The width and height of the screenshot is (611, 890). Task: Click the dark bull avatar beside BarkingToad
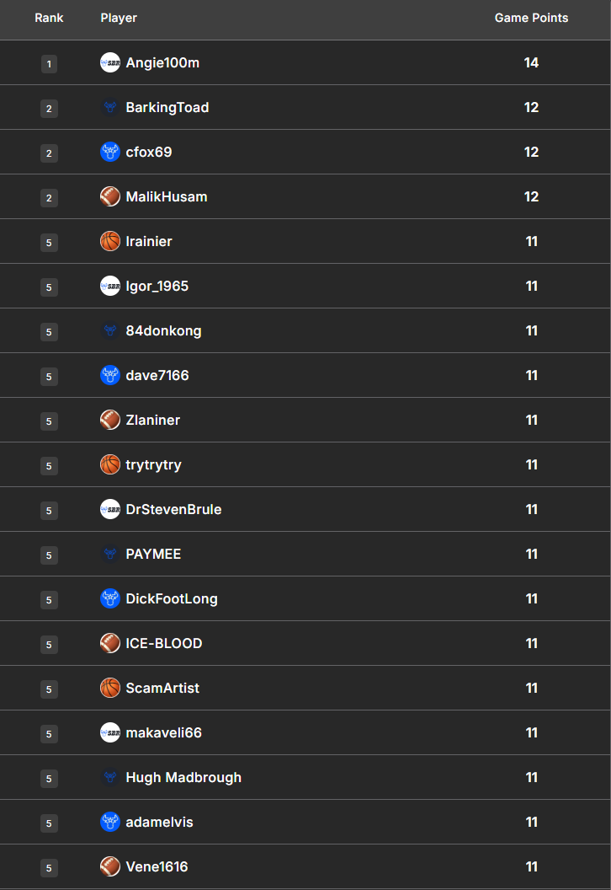(110, 107)
